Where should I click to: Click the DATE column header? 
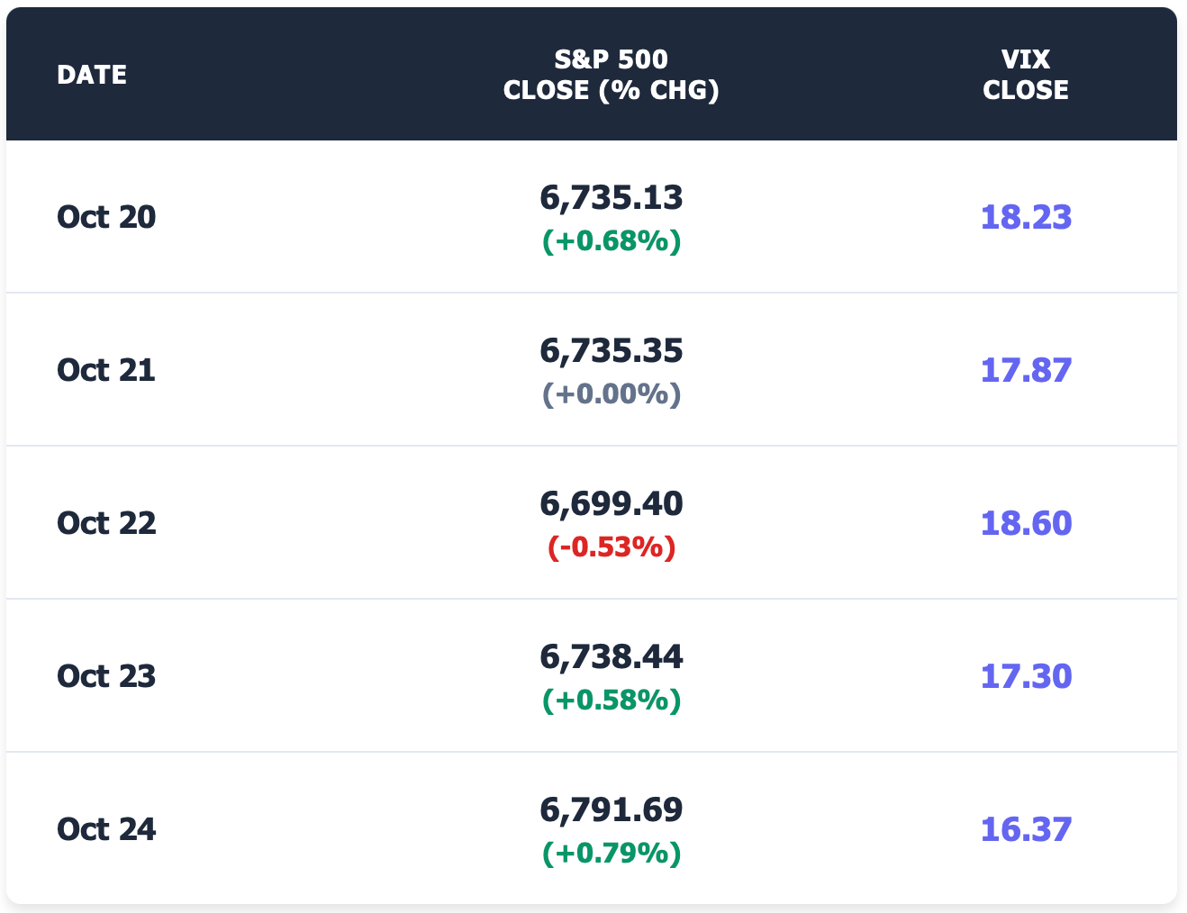pos(92,75)
